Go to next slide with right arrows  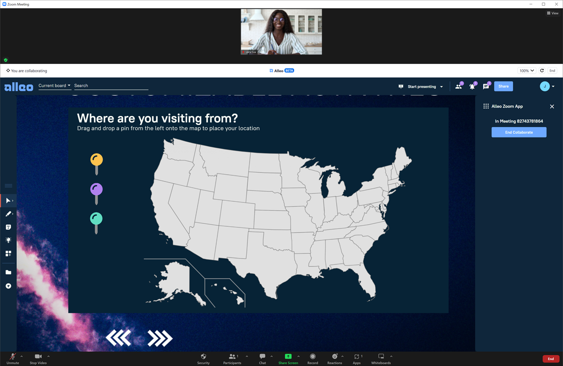point(160,338)
